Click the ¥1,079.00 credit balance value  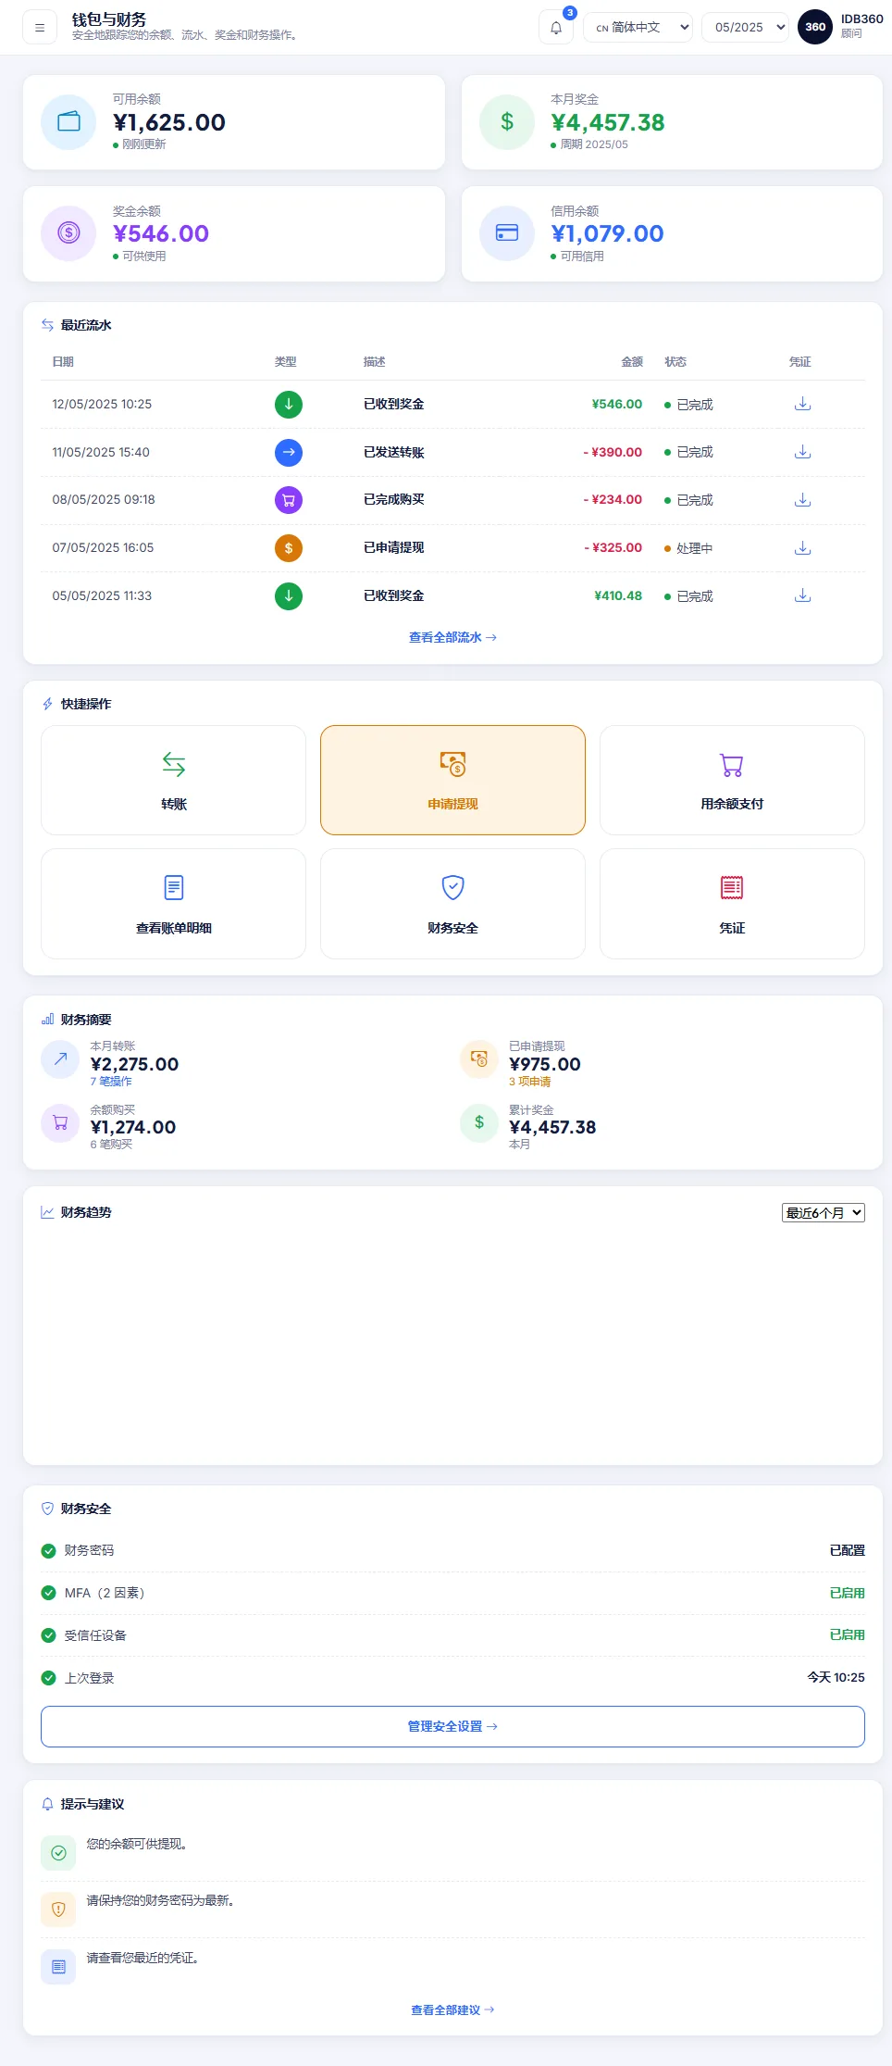pos(608,233)
